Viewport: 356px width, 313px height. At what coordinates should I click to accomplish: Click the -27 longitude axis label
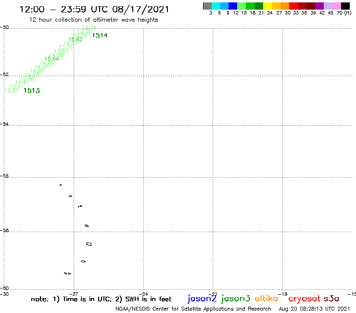tap(74, 294)
